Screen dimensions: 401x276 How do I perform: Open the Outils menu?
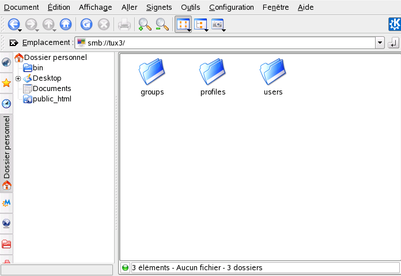(191, 7)
